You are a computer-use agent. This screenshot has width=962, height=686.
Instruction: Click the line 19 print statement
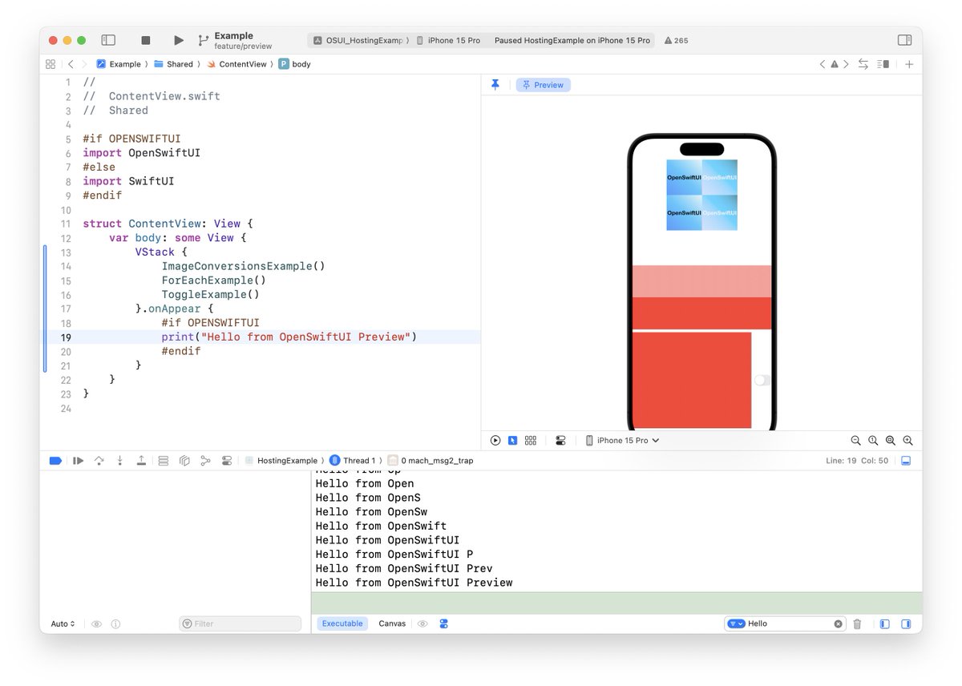click(289, 337)
